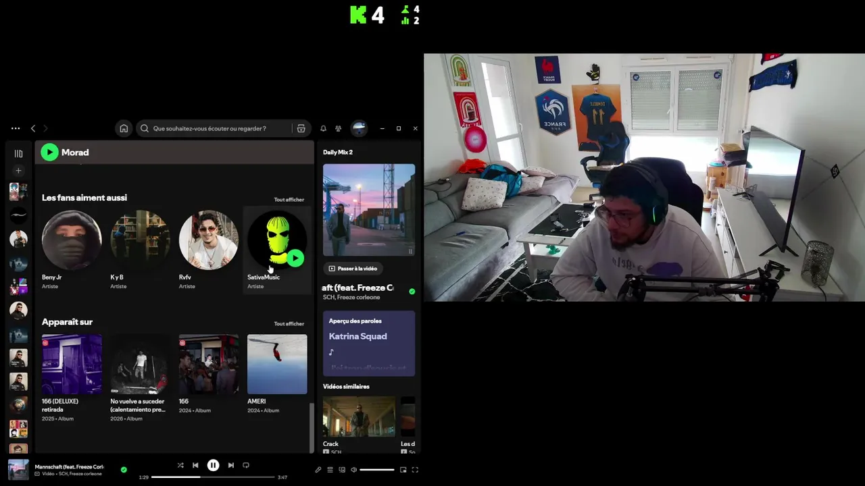865x486 pixels.
Task: Toggle saved checkmark in now playing bar
Action: [x=124, y=469]
